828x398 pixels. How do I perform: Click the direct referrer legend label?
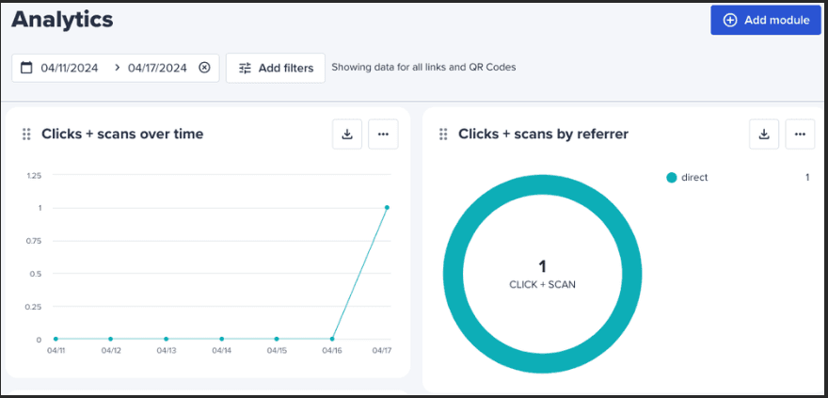pos(694,178)
